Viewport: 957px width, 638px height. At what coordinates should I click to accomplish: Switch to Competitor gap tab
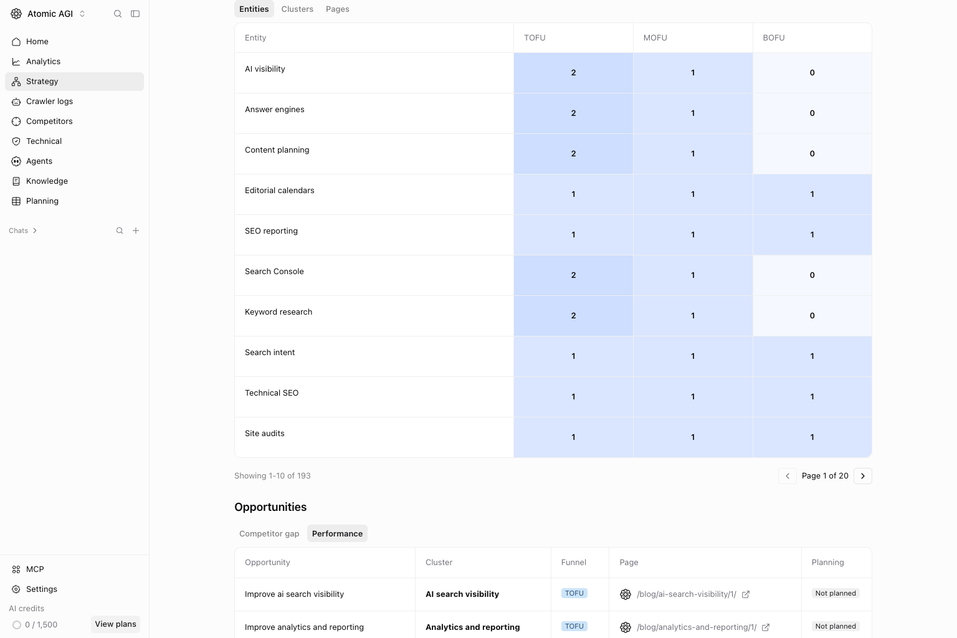pyautogui.click(x=269, y=534)
